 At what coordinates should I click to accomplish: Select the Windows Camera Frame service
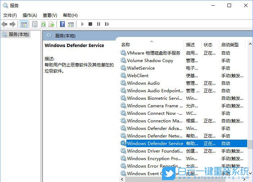pyautogui.click(x=184, y=106)
